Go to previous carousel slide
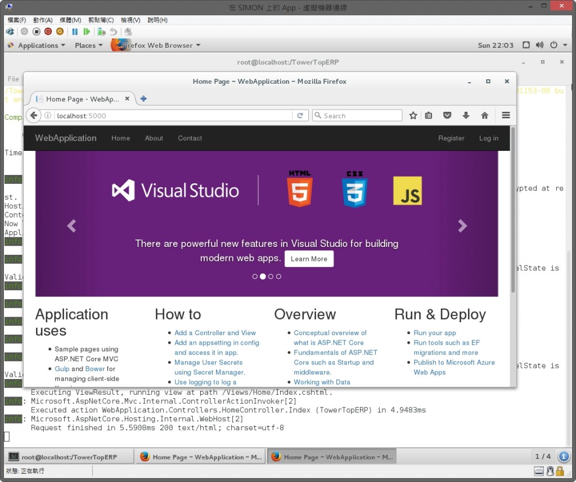The width and height of the screenshot is (576, 482). (71, 226)
